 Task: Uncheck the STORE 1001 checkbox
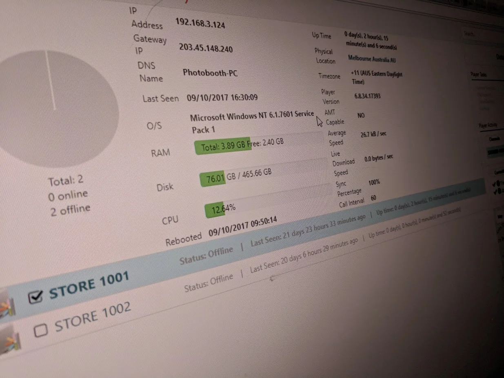click(36, 298)
